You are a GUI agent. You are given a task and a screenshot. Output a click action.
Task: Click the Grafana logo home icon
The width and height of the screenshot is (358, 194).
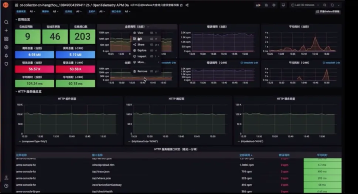[6, 4]
